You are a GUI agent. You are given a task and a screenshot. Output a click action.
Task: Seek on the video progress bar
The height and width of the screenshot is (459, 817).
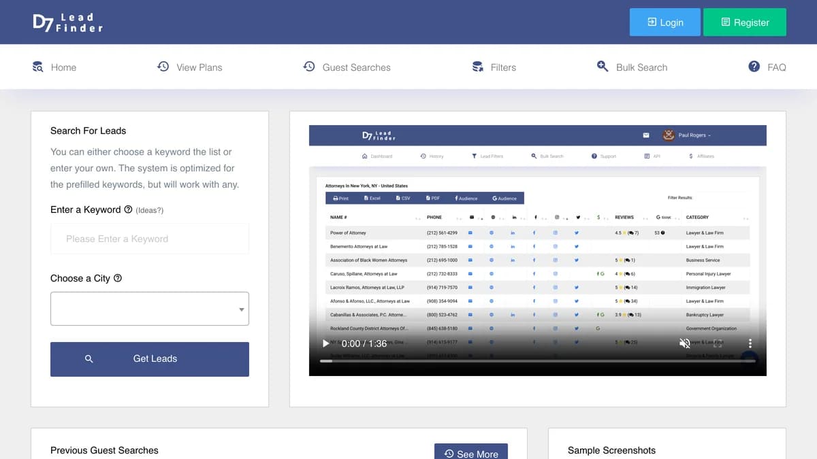tap(538, 361)
